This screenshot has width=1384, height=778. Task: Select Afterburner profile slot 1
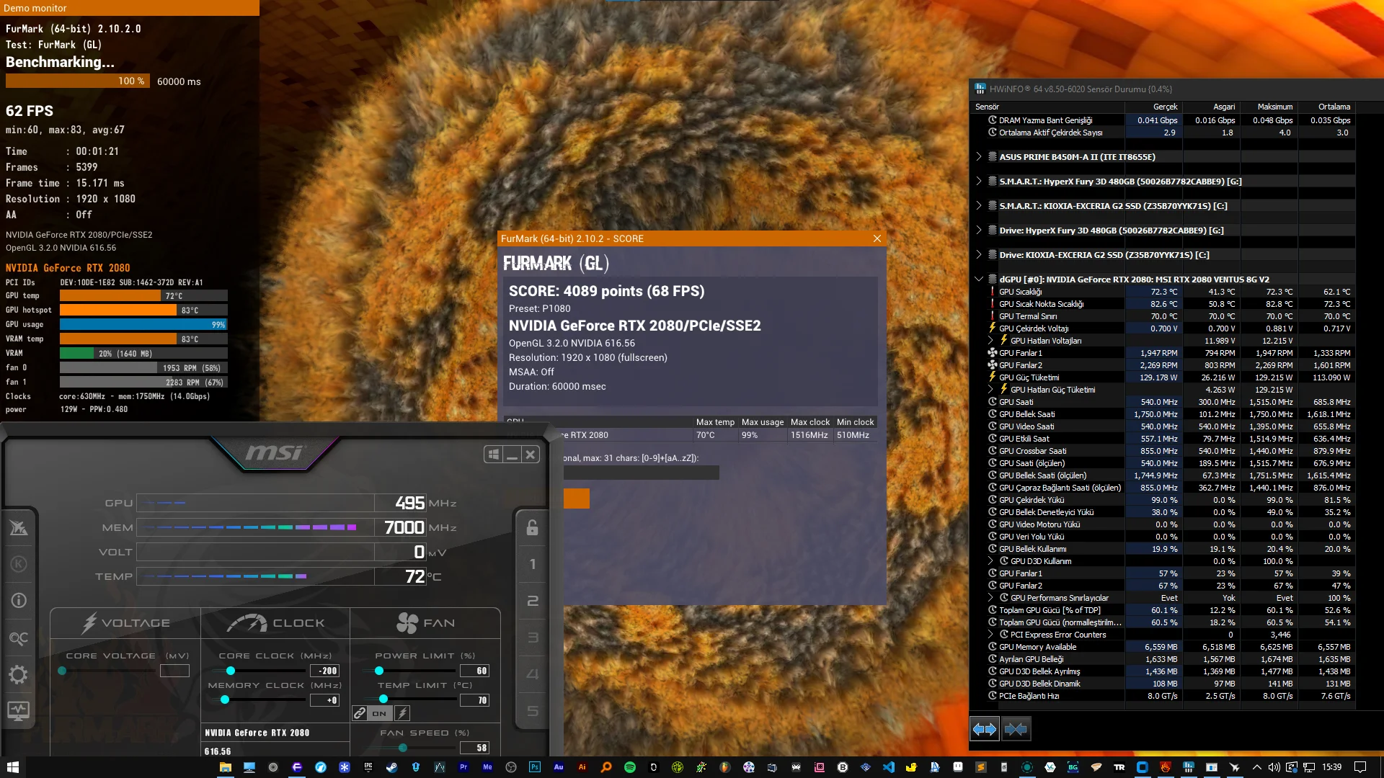pos(533,564)
